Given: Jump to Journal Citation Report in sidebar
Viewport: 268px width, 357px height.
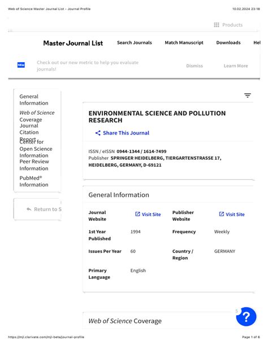Looking at the screenshot, I should (29, 132).
